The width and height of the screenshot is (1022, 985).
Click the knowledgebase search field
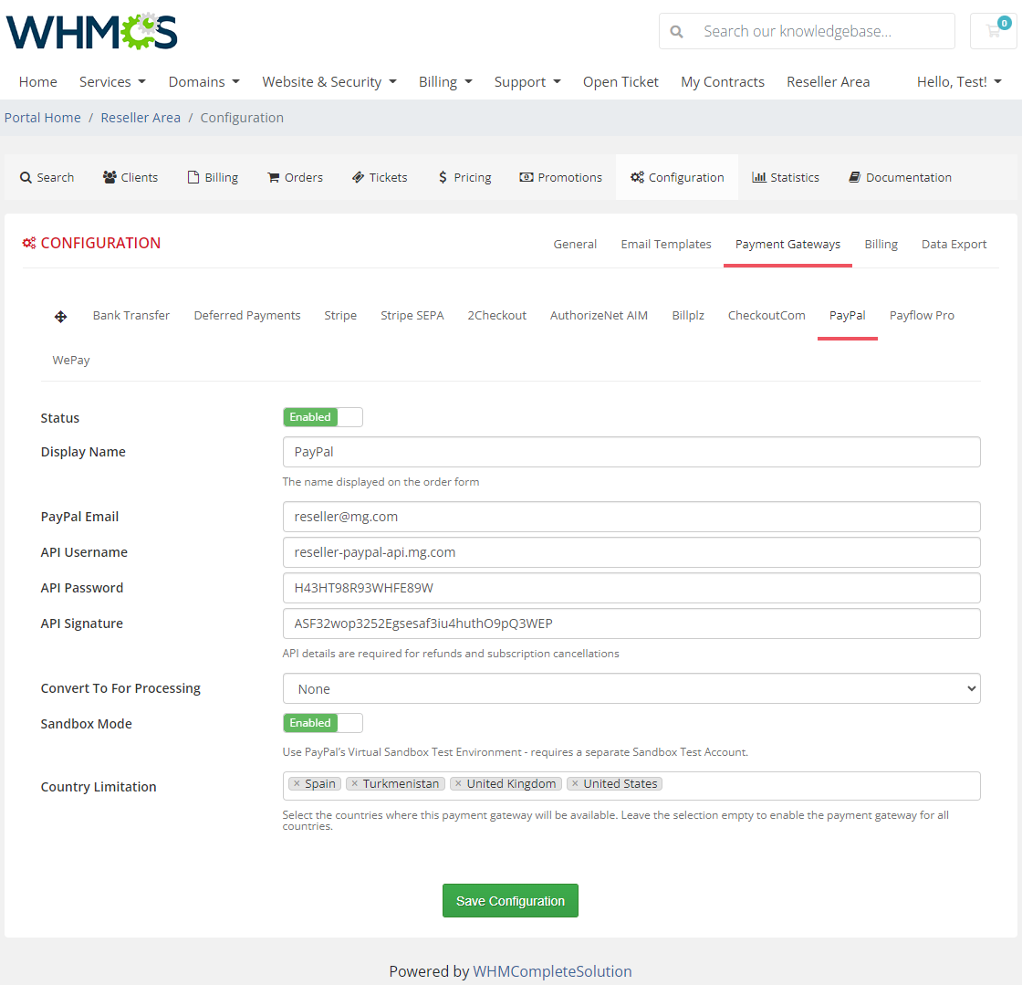point(823,31)
